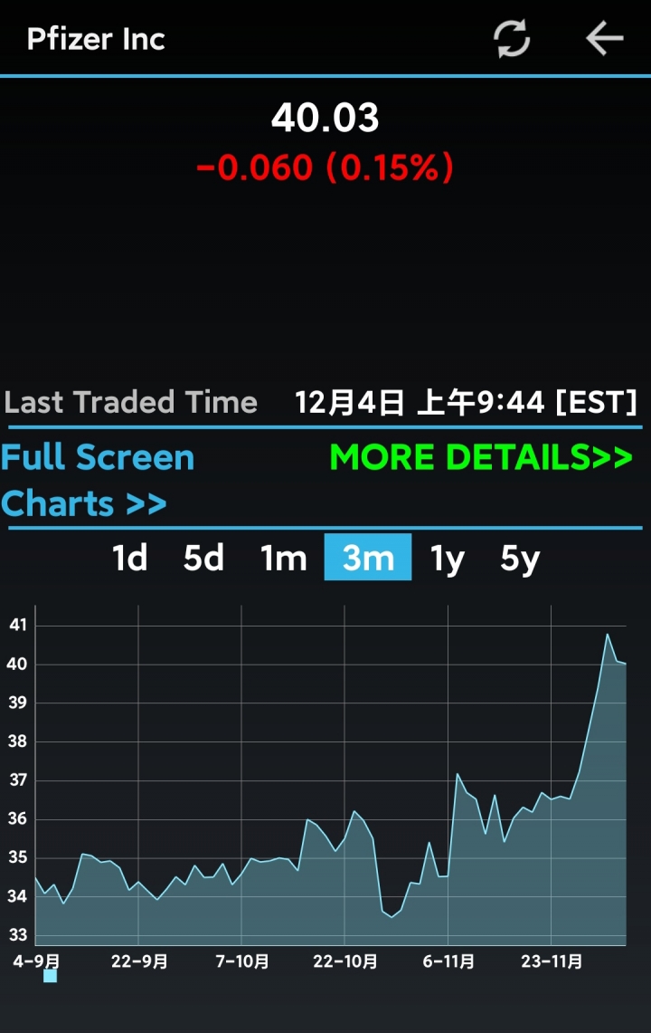The image size is (651, 1033).
Task: Click the 40 price axis label
Action: click(x=17, y=664)
